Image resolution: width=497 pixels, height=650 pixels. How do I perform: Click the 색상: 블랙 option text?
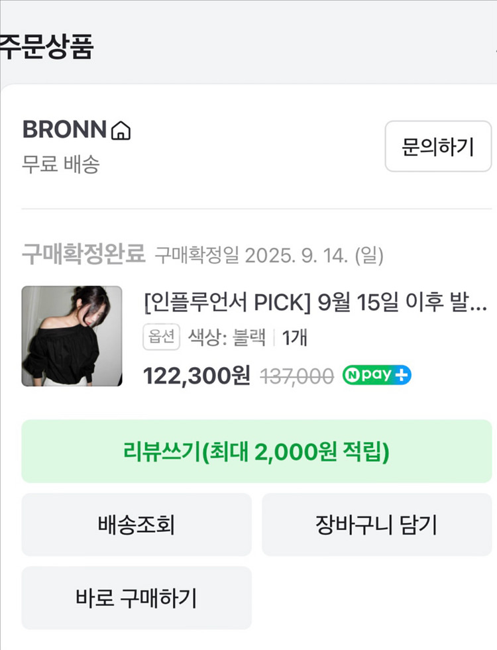pos(228,338)
